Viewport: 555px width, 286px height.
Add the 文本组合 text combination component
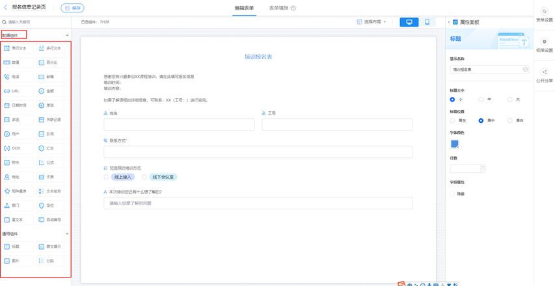click(53, 191)
